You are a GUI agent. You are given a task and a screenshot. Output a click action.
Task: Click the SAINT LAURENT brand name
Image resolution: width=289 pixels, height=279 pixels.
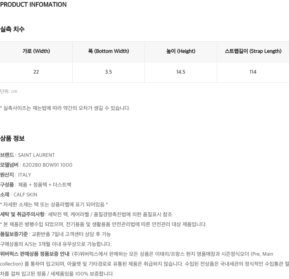pos(36,155)
